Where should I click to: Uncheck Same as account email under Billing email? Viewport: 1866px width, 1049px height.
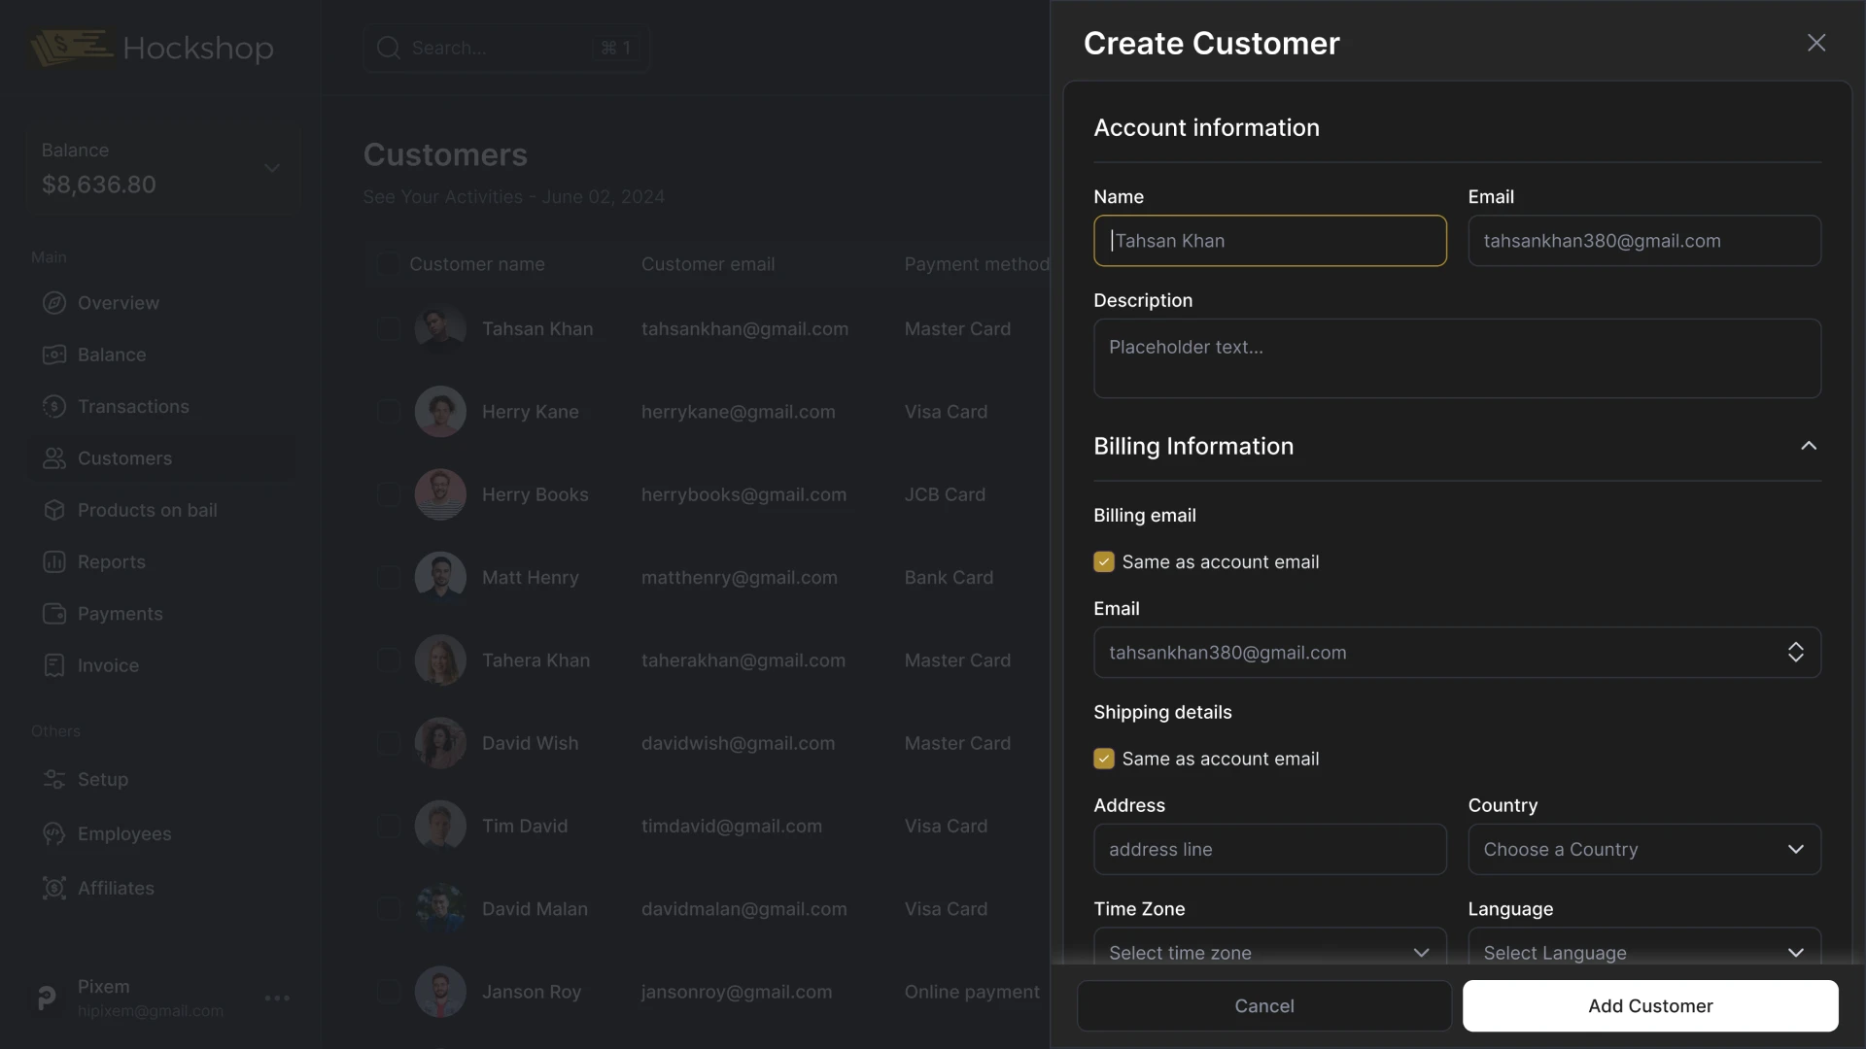click(1104, 561)
